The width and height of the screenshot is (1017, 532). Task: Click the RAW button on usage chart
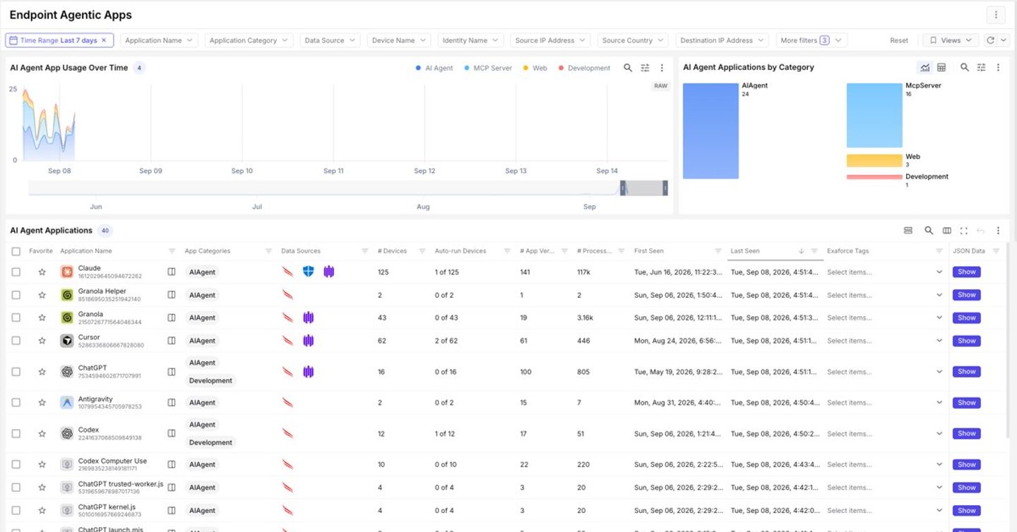(x=660, y=86)
